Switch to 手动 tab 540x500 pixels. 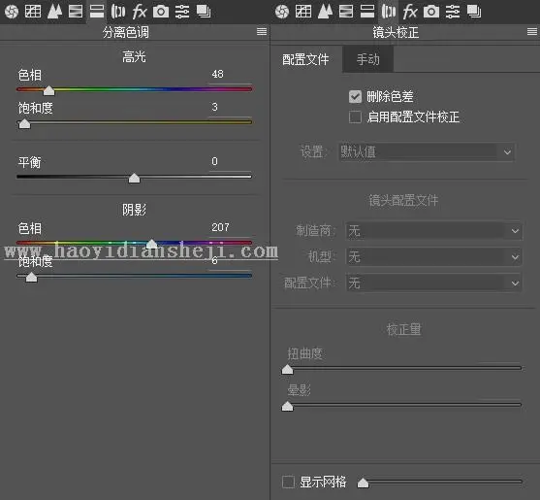pos(367,59)
